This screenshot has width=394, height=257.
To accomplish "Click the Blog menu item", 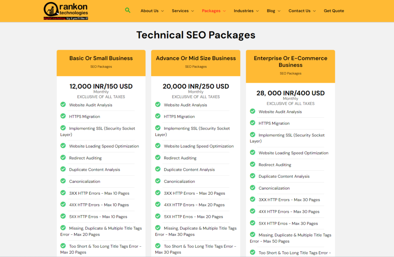I will point(270,11).
